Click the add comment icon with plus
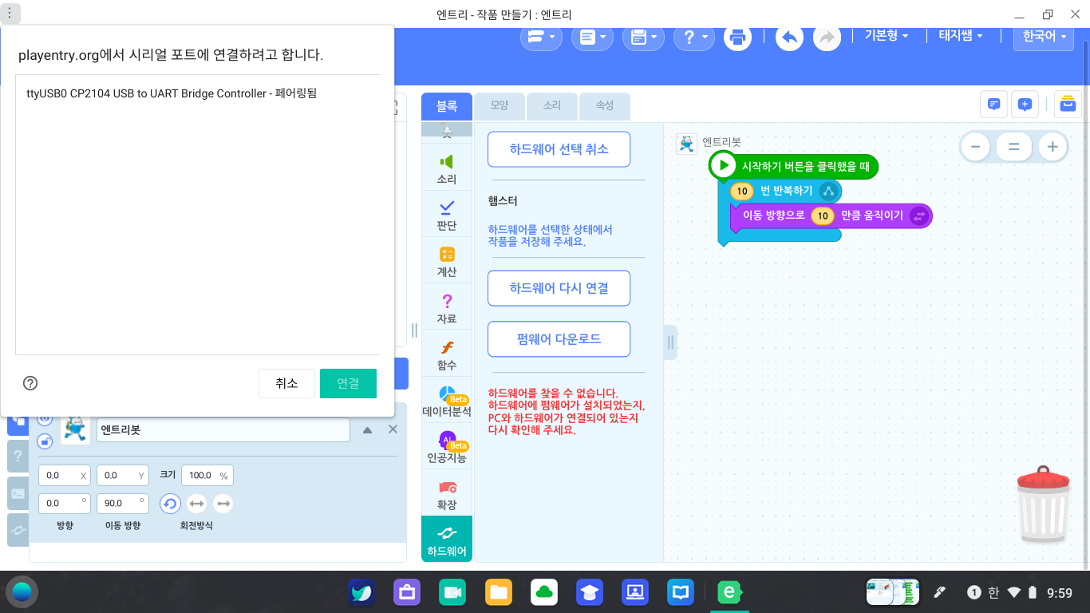 coord(1025,104)
